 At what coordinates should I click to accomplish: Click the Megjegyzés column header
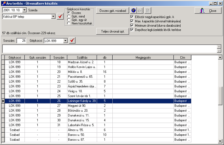pyautogui.click(x=143, y=58)
